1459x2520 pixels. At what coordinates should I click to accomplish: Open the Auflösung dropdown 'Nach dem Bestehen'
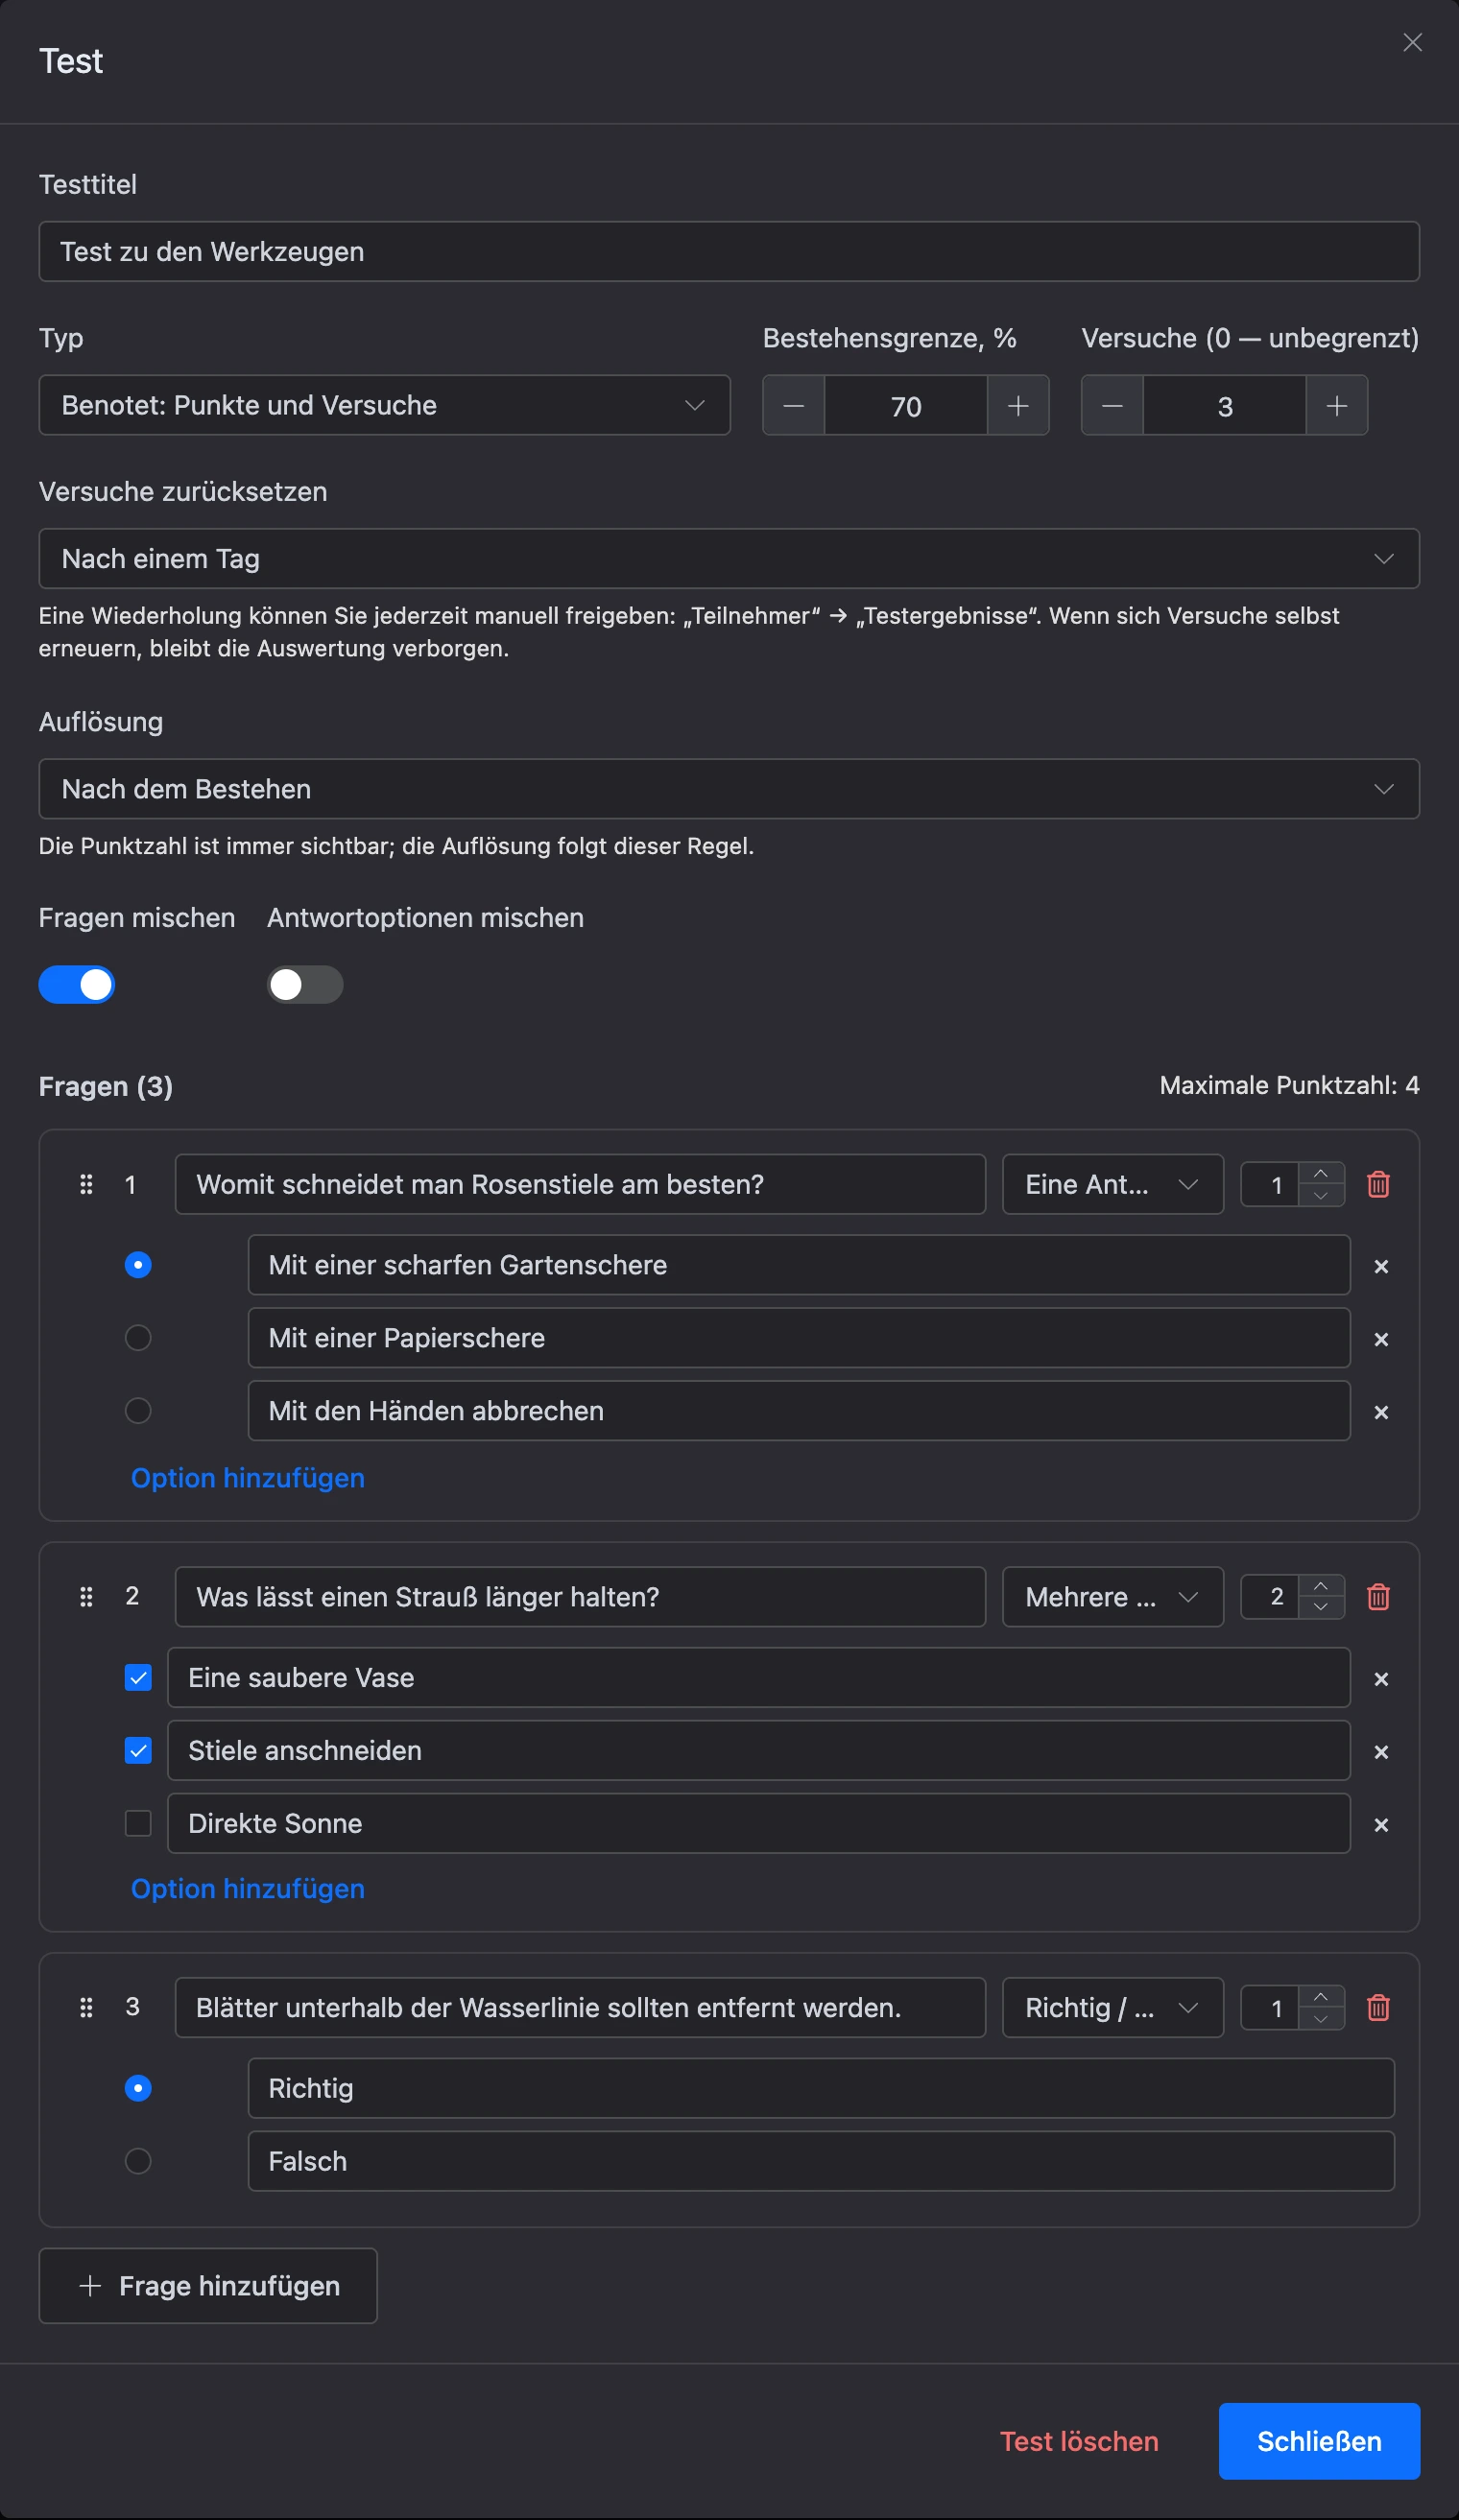click(729, 789)
